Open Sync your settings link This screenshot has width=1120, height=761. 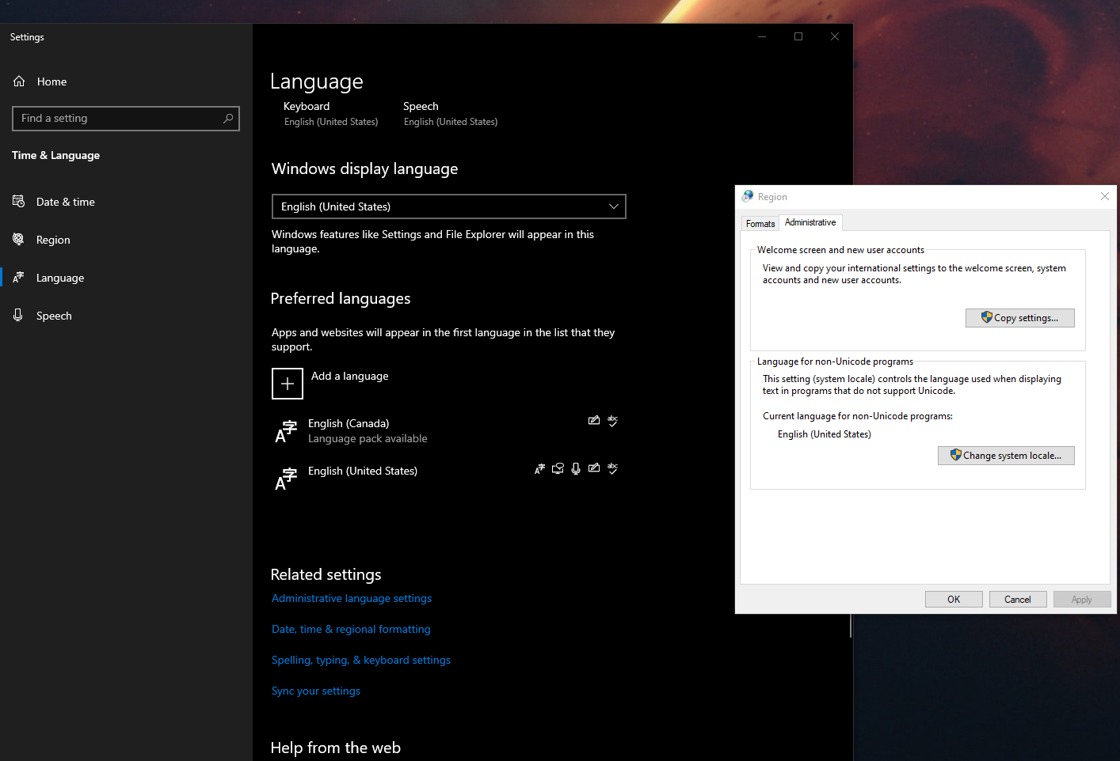click(x=316, y=691)
